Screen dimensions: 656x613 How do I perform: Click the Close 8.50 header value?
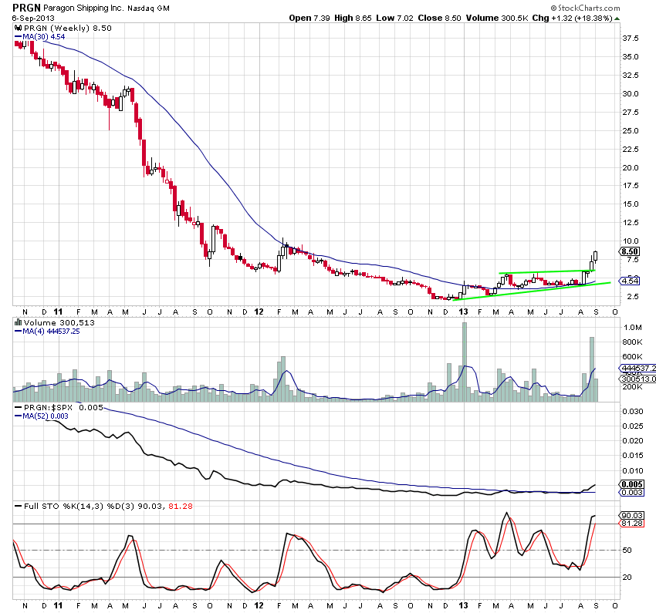[x=439, y=18]
